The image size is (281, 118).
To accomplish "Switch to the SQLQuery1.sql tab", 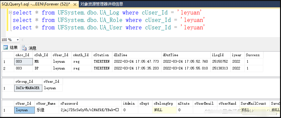I will (39, 4).
